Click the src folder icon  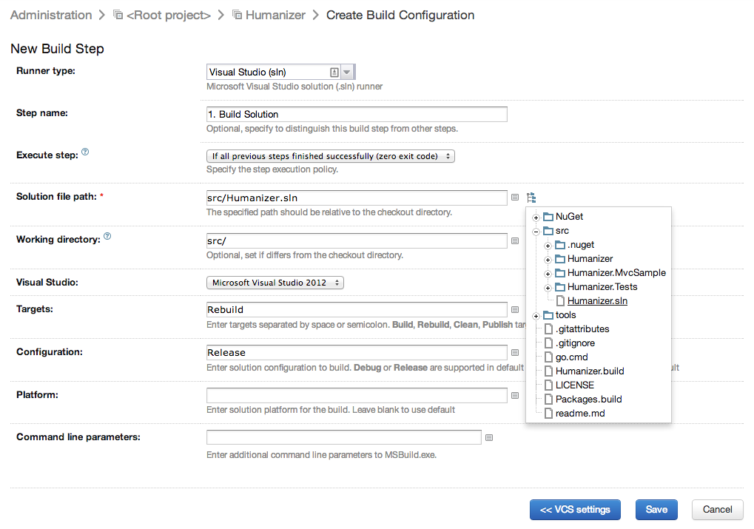[548, 231]
